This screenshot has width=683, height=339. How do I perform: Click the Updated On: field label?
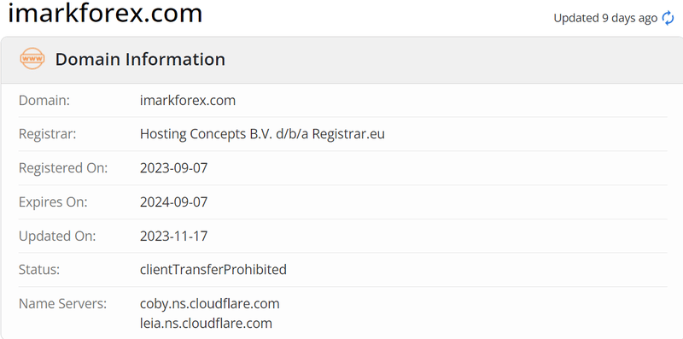pyautogui.click(x=57, y=237)
